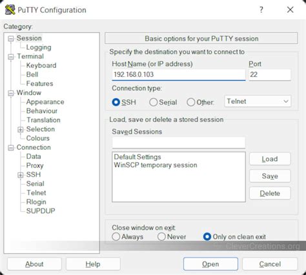The width and height of the screenshot is (306, 275).
Task: Collapse the Terminal category node
Action: pos(11,57)
